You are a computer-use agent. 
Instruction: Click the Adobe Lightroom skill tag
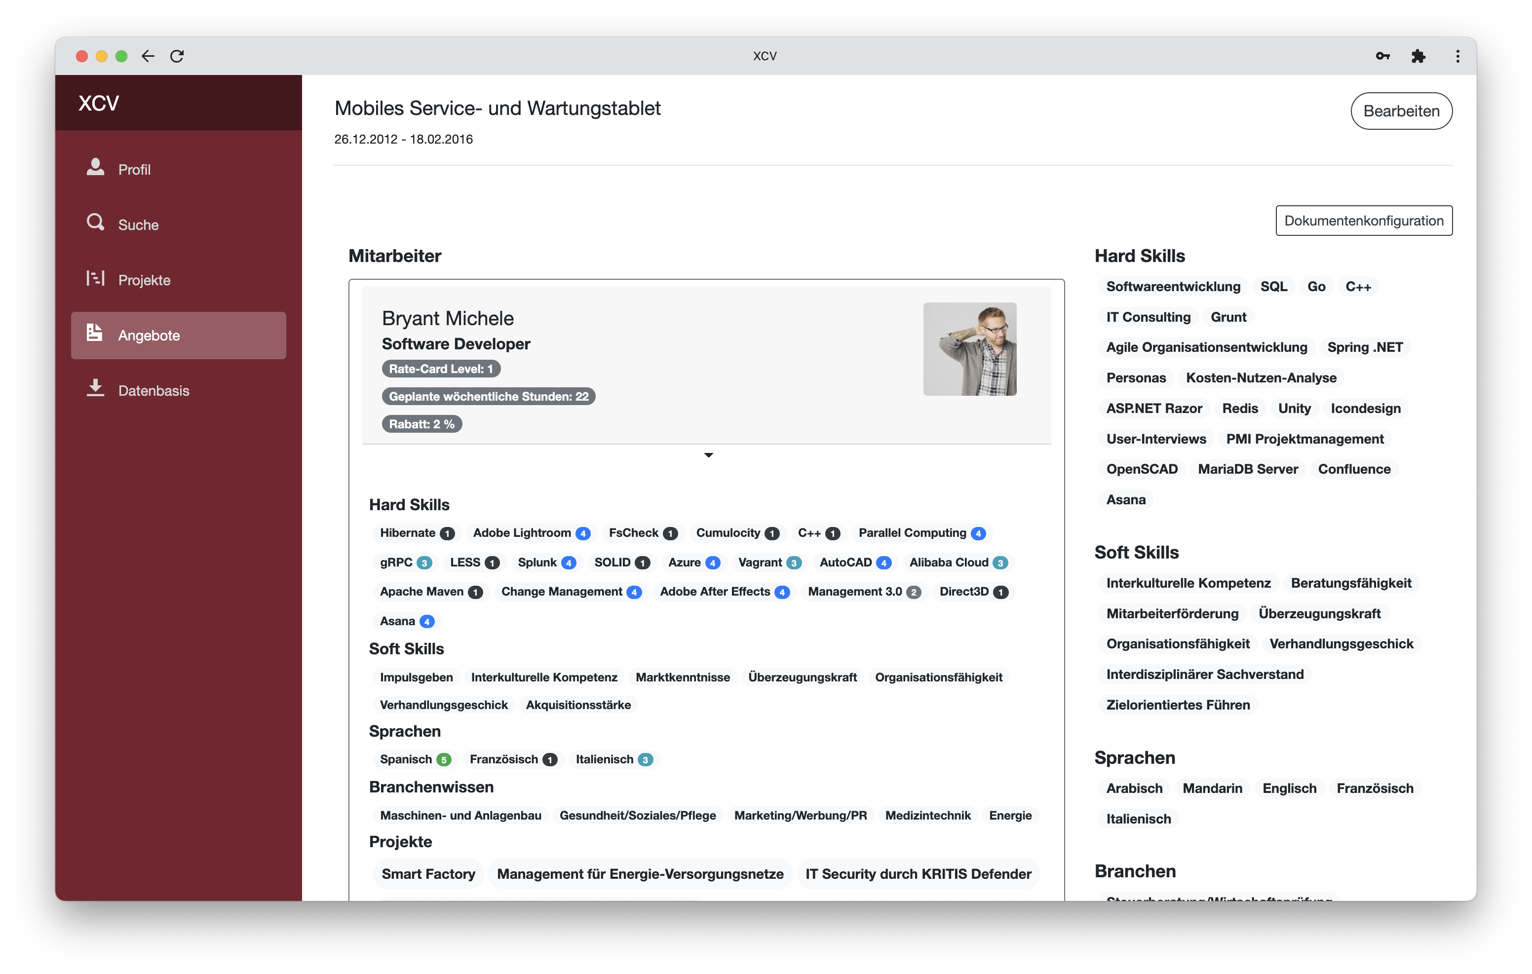pos(531,533)
